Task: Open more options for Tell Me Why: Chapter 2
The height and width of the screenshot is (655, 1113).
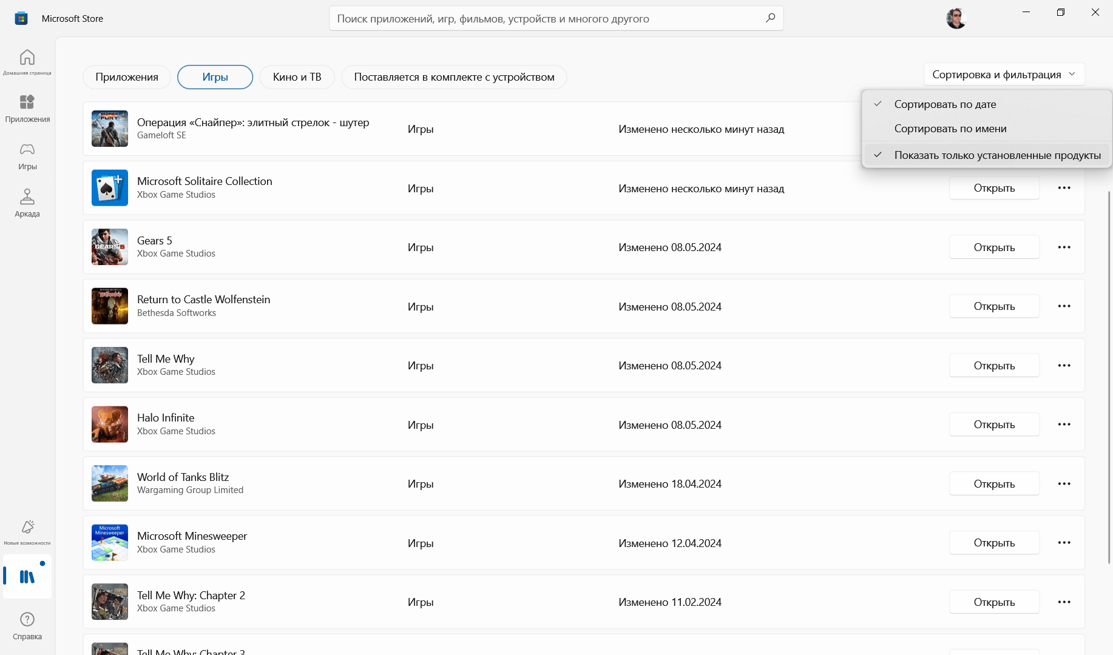Action: click(1064, 602)
